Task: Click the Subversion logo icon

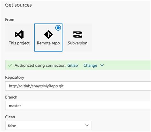Action: pyautogui.click(x=78, y=34)
